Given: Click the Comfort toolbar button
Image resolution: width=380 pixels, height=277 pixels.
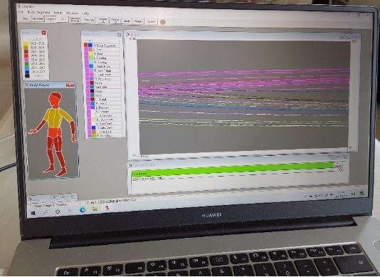Looking at the screenshot, I should coord(51,19).
